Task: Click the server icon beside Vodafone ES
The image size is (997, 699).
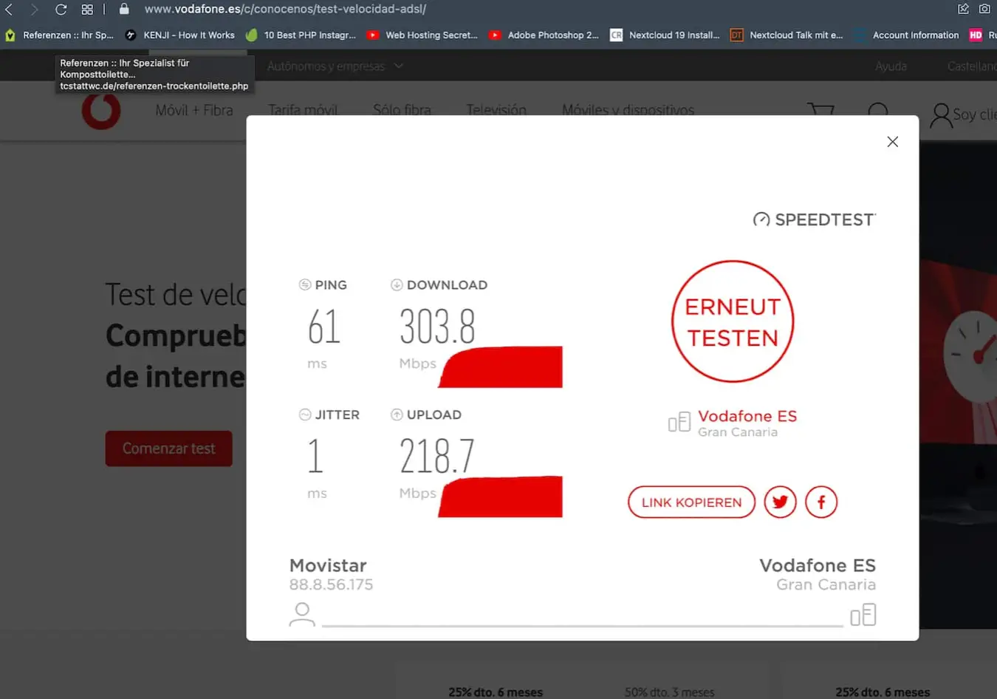Action: coord(679,422)
